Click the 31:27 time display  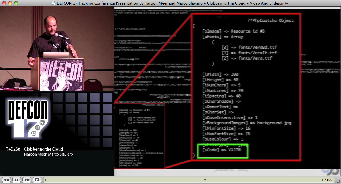328,180
